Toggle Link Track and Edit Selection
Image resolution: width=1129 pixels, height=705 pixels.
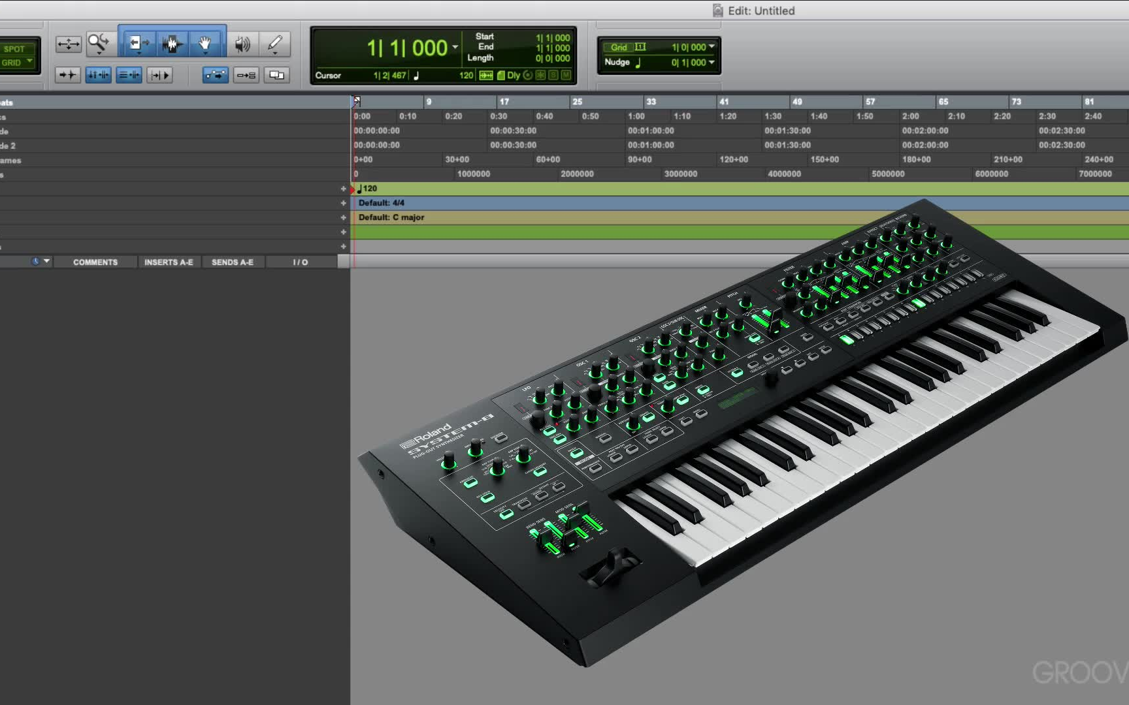[x=129, y=75]
